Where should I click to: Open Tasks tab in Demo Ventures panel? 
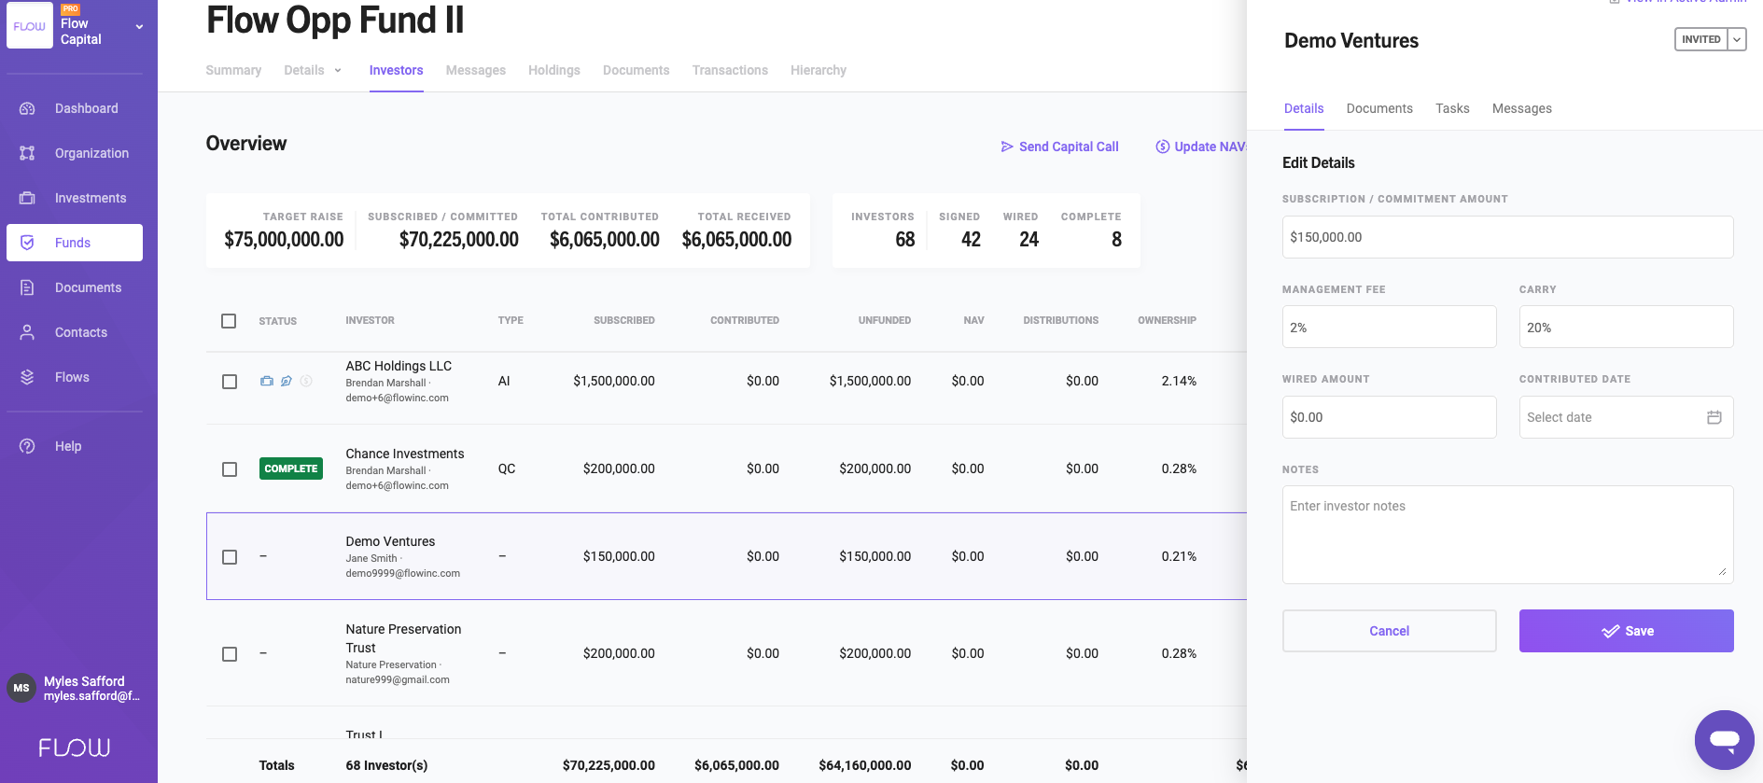[1452, 108]
